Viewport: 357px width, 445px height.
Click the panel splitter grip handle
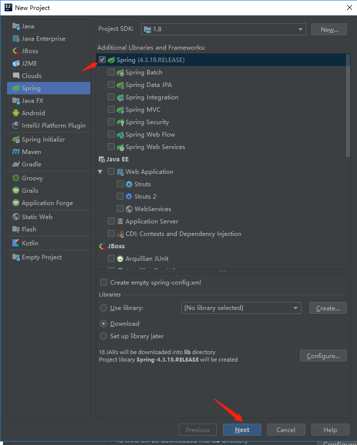pyautogui.click(x=223, y=271)
